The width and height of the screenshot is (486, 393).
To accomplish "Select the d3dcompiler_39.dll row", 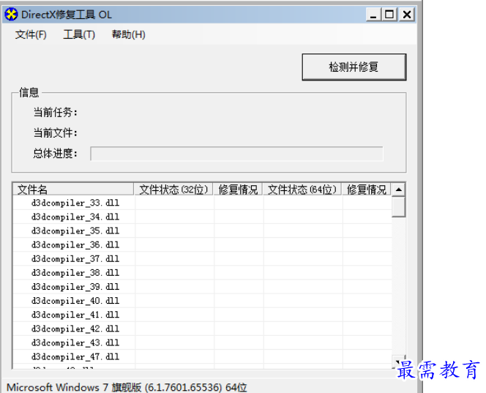I will click(x=202, y=286).
